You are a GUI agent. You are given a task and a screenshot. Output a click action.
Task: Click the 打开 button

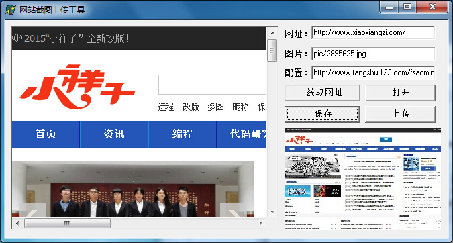point(400,93)
